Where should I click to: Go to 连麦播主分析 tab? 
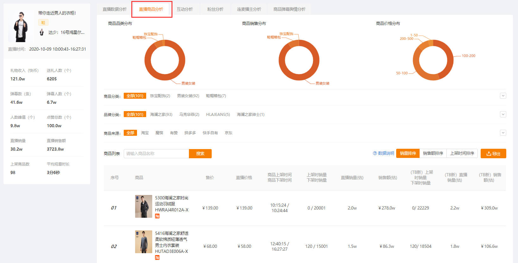point(249,9)
